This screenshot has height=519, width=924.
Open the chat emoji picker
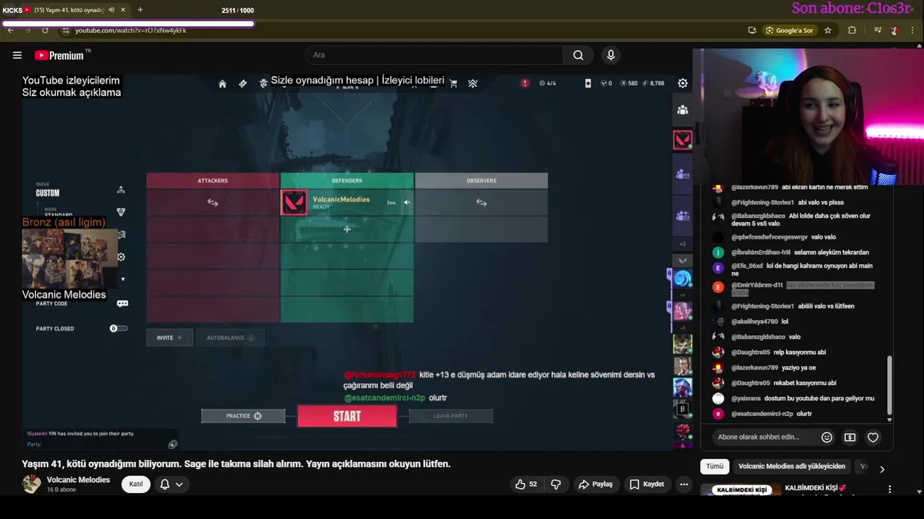pyautogui.click(x=827, y=437)
